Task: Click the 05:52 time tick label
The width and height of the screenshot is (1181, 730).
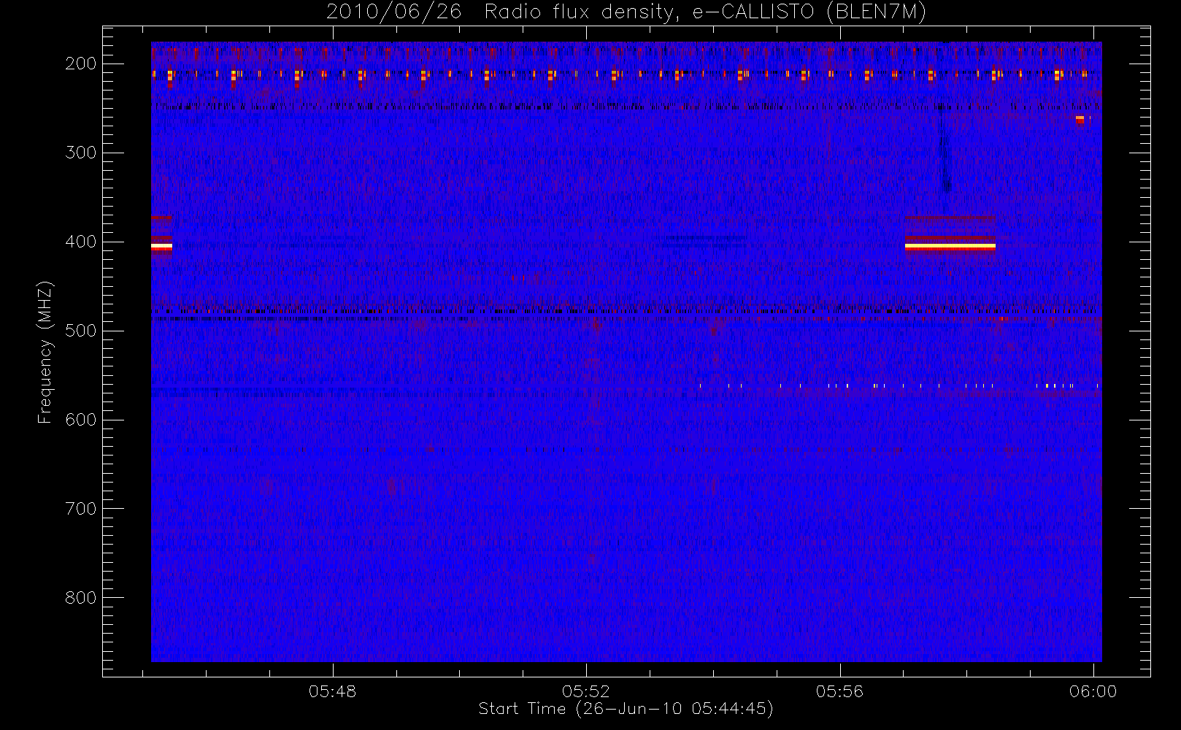Action: [586, 691]
